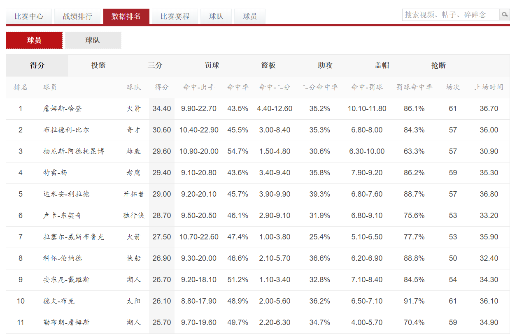
Task: Open player 勒布朗-詹姆斯
Action: coord(66,322)
